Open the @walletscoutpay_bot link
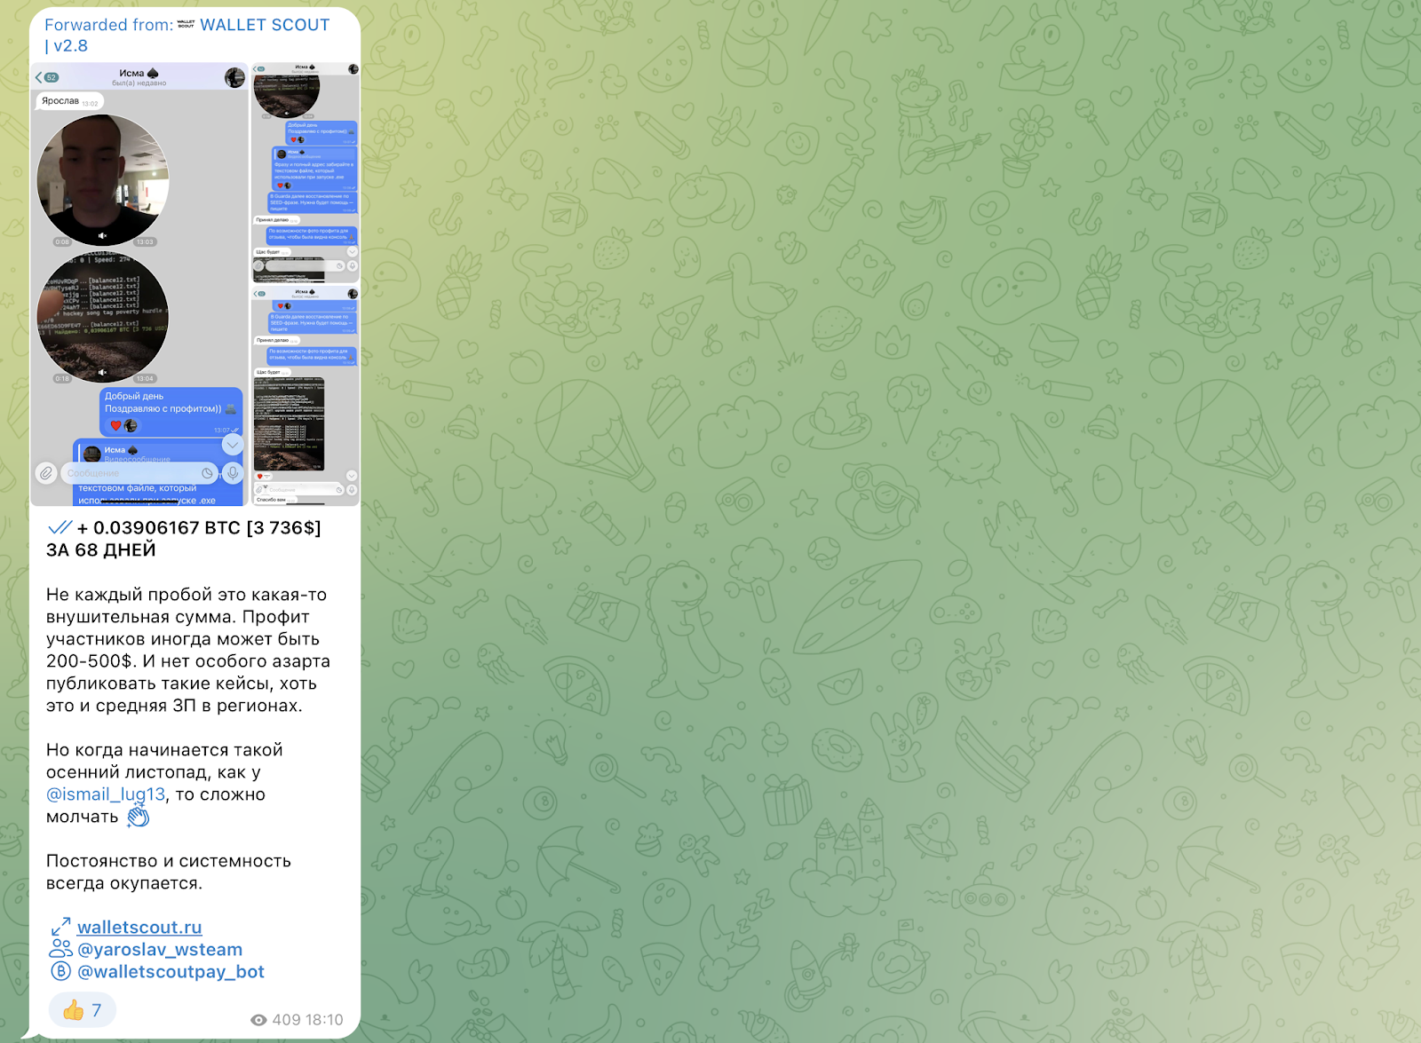The width and height of the screenshot is (1421, 1043). [x=171, y=971]
